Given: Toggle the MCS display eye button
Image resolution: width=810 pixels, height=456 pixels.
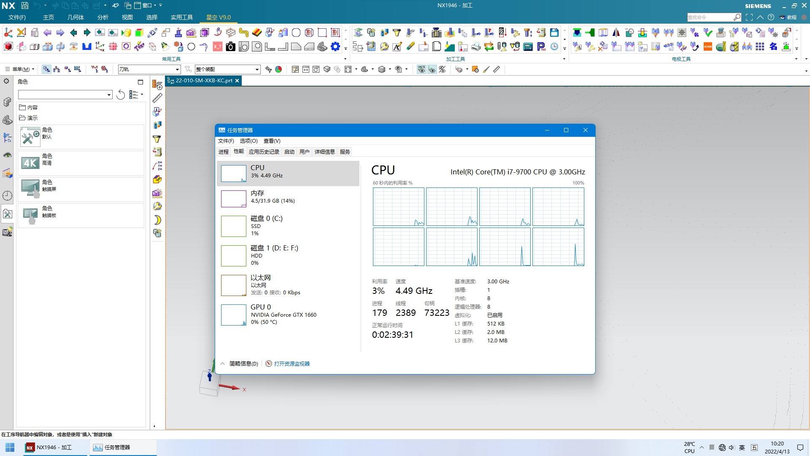Looking at the screenshot, I should tap(421, 69).
